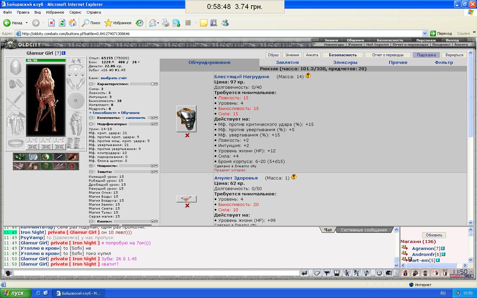
Task: Click the Вернуться button
Action: tap(454, 55)
